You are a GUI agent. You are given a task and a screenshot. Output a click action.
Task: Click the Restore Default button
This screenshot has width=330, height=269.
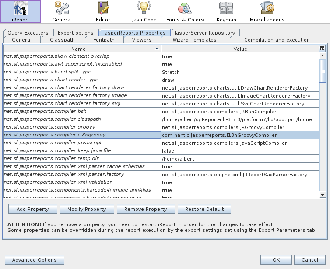(x=204, y=209)
